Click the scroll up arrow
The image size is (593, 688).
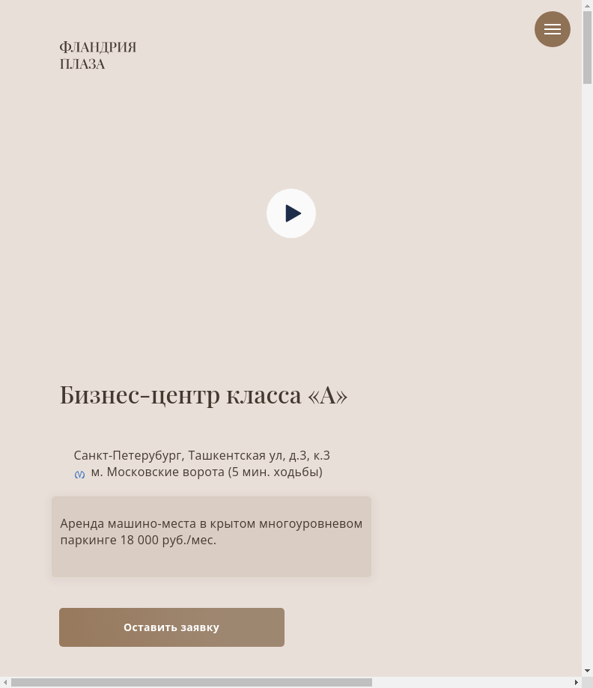pyautogui.click(x=587, y=5)
